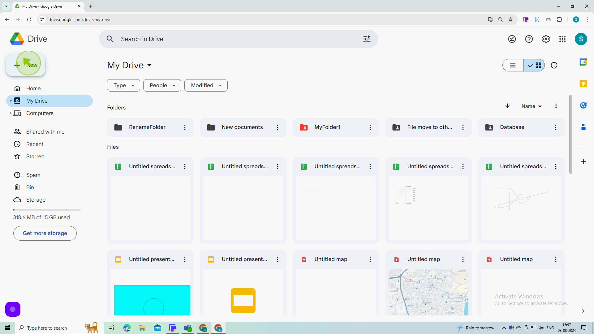Toggle sort order direction arrow

pyautogui.click(x=507, y=106)
